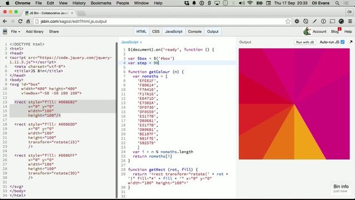Click the Share button
Screen dimensions: 355x200
tap(54, 32)
